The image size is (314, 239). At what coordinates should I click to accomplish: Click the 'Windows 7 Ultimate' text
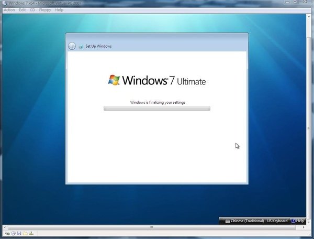pos(164,80)
